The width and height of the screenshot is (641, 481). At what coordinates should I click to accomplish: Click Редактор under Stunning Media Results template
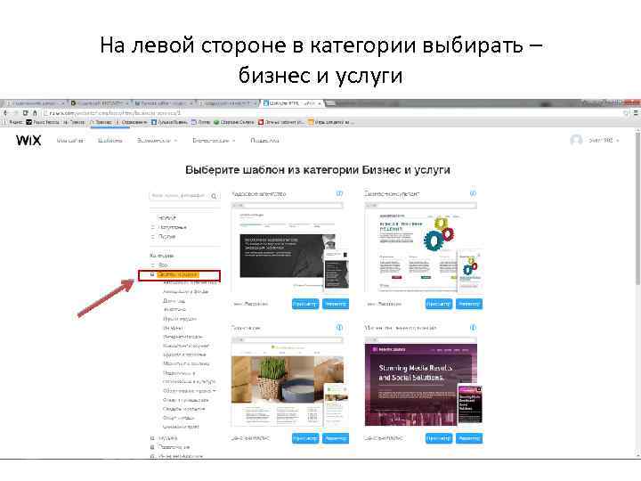click(x=469, y=438)
